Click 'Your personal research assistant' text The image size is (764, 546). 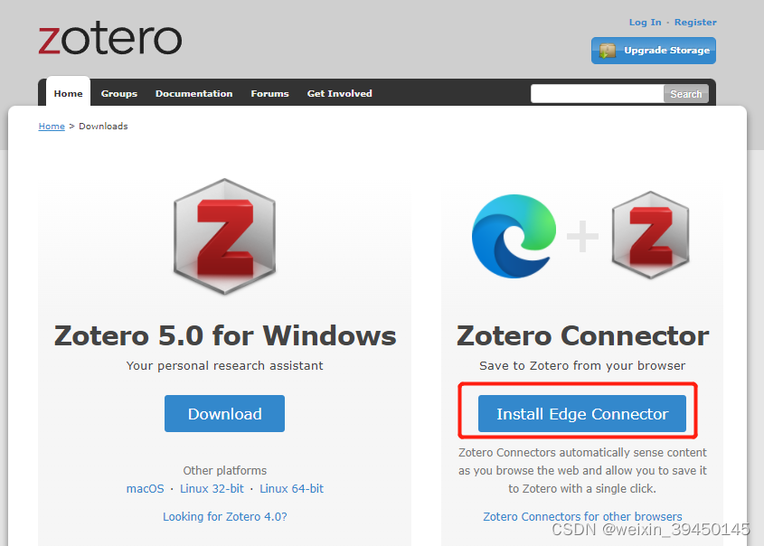click(x=224, y=365)
